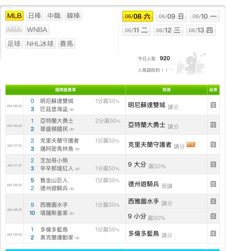This screenshot has width=228, height=251.
Task: Click the AM 09:40 game time
Action: tap(14, 234)
